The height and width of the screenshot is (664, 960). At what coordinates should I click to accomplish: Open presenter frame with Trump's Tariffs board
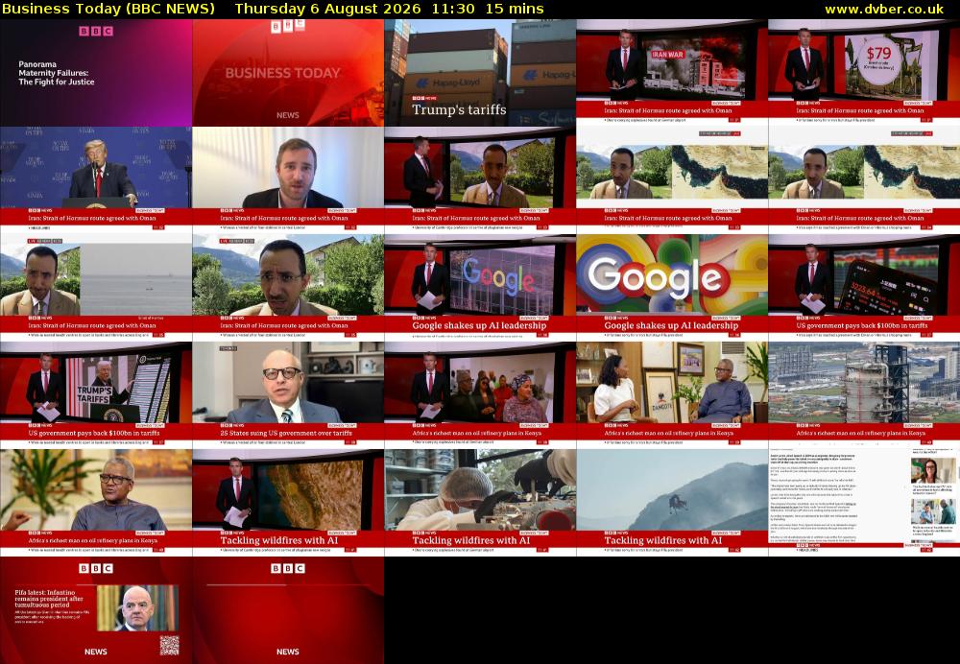pyautogui.click(x=96, y=395)
